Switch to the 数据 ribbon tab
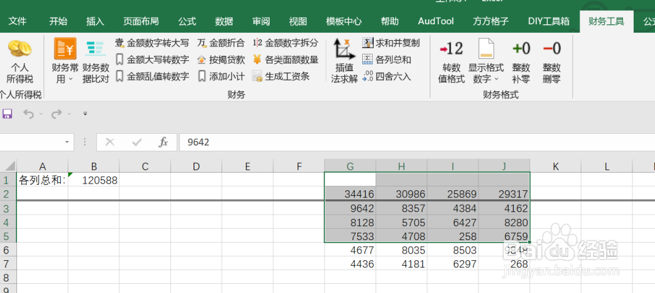The width and height of the screenshot is (655, 293). [x=224, y=21]
